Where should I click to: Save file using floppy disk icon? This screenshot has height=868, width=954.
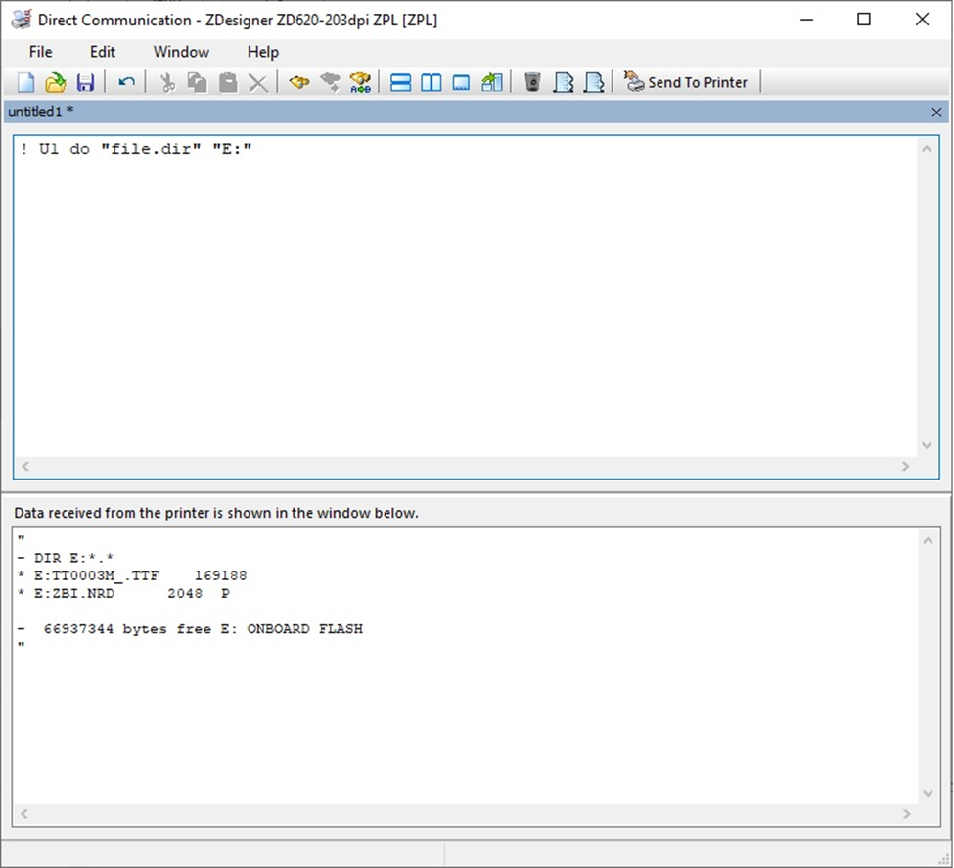pos(85,82)
